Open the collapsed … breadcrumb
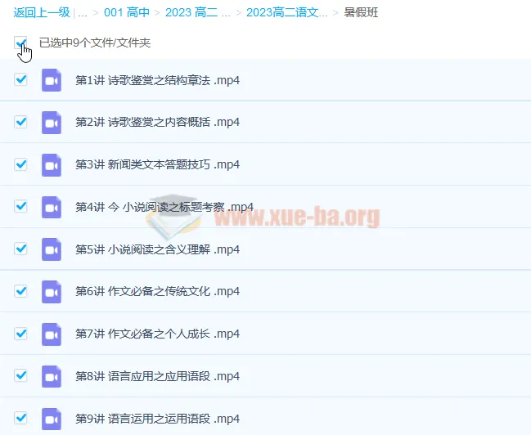Screen dimensions: 531x435 pos(83,13)
